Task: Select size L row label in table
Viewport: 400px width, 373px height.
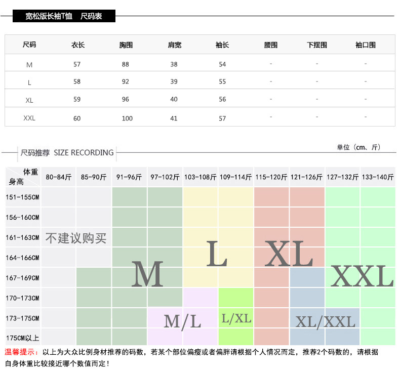Action: [x=29, y=82]
